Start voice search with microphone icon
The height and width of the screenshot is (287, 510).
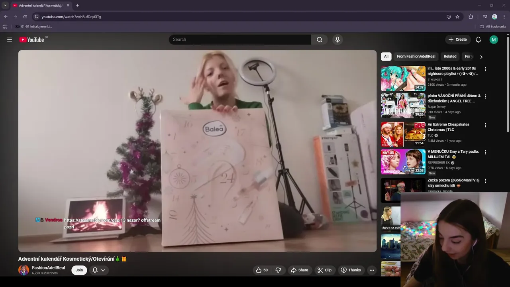coord(337,39)
